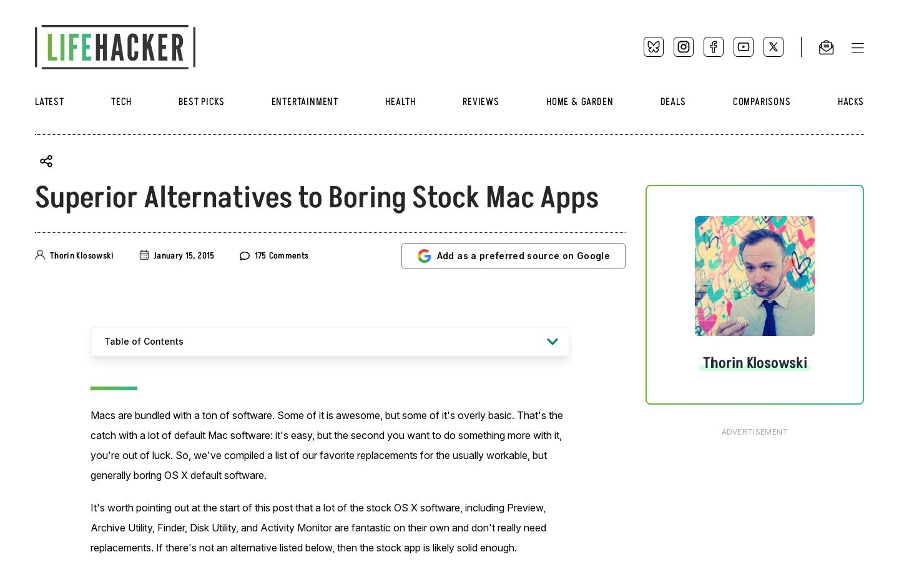Click the ADVERTISEMENT label
This screenshot has width=899, height=562.
[755, 432]
